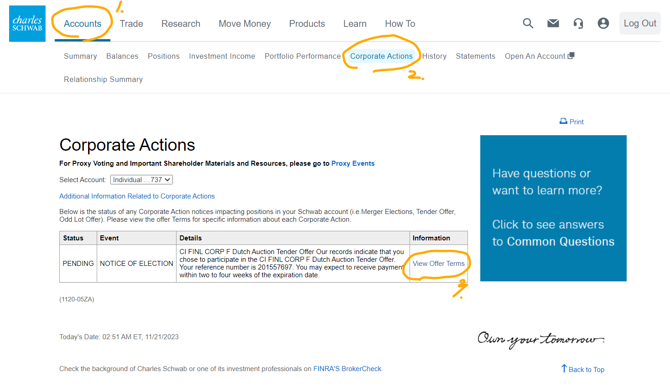Switch to the Statements tab
This screenshot has height=392, width=670.
tap(475, 56)
